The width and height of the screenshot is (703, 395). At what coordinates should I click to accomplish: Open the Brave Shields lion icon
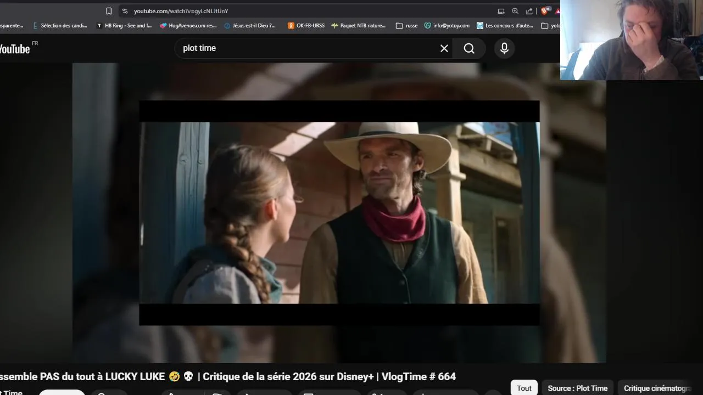545,11
